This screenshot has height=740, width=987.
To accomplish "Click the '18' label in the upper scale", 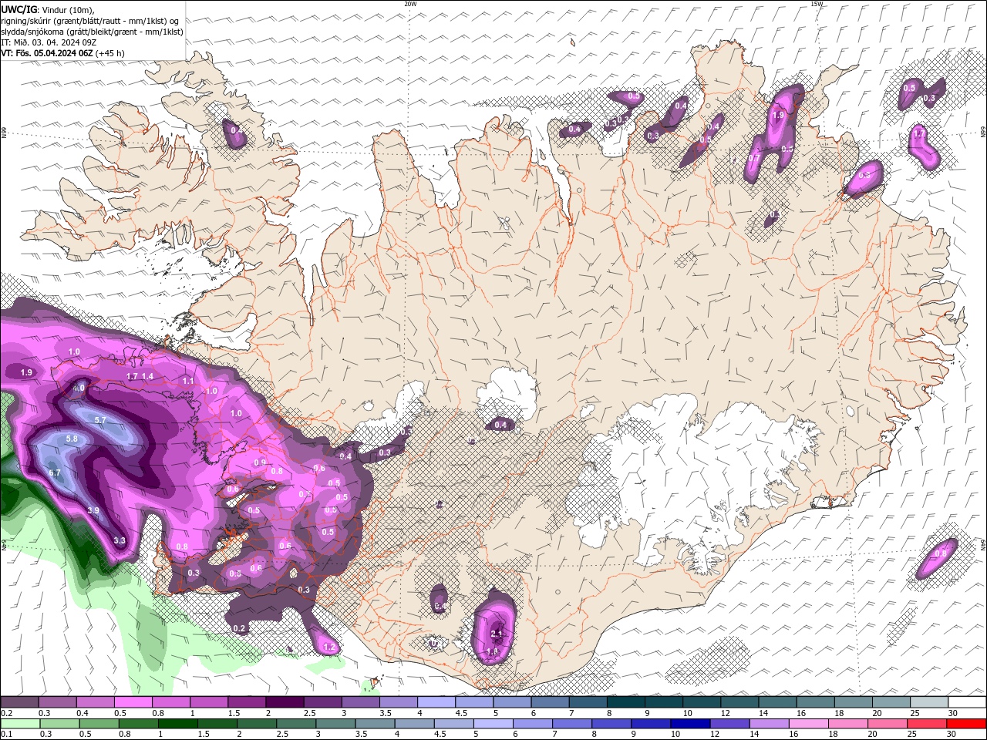I will tap(839, 713).
